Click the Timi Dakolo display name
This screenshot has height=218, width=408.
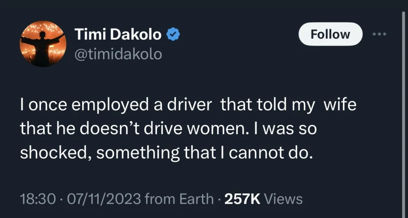118,35
